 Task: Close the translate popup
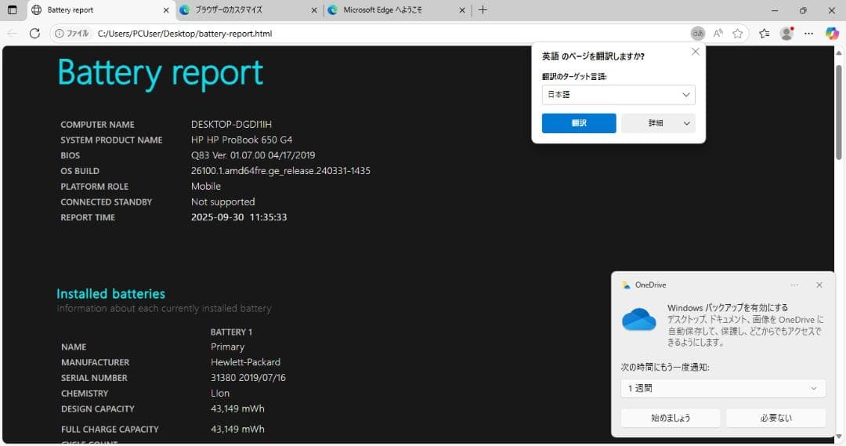tap(696, 52)
